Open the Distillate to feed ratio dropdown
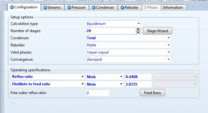Image resolution: width=208 pixels, height=113 pixels. [83, 84]
